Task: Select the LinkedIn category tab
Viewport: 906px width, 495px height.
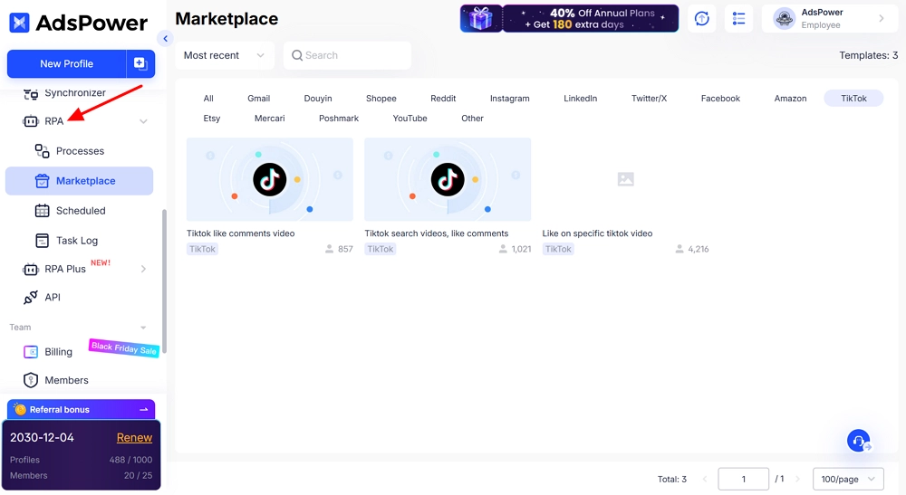Action: 580,98
